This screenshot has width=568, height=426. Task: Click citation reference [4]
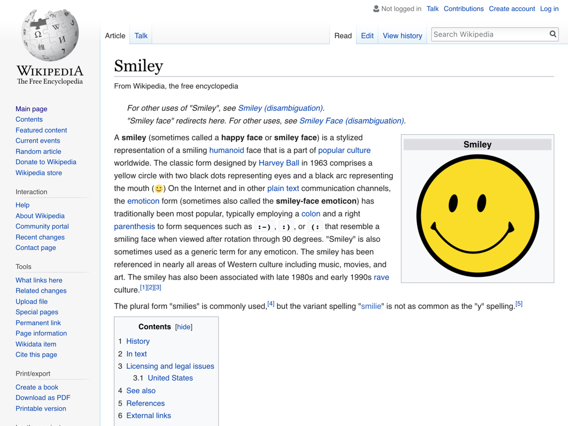271,303
